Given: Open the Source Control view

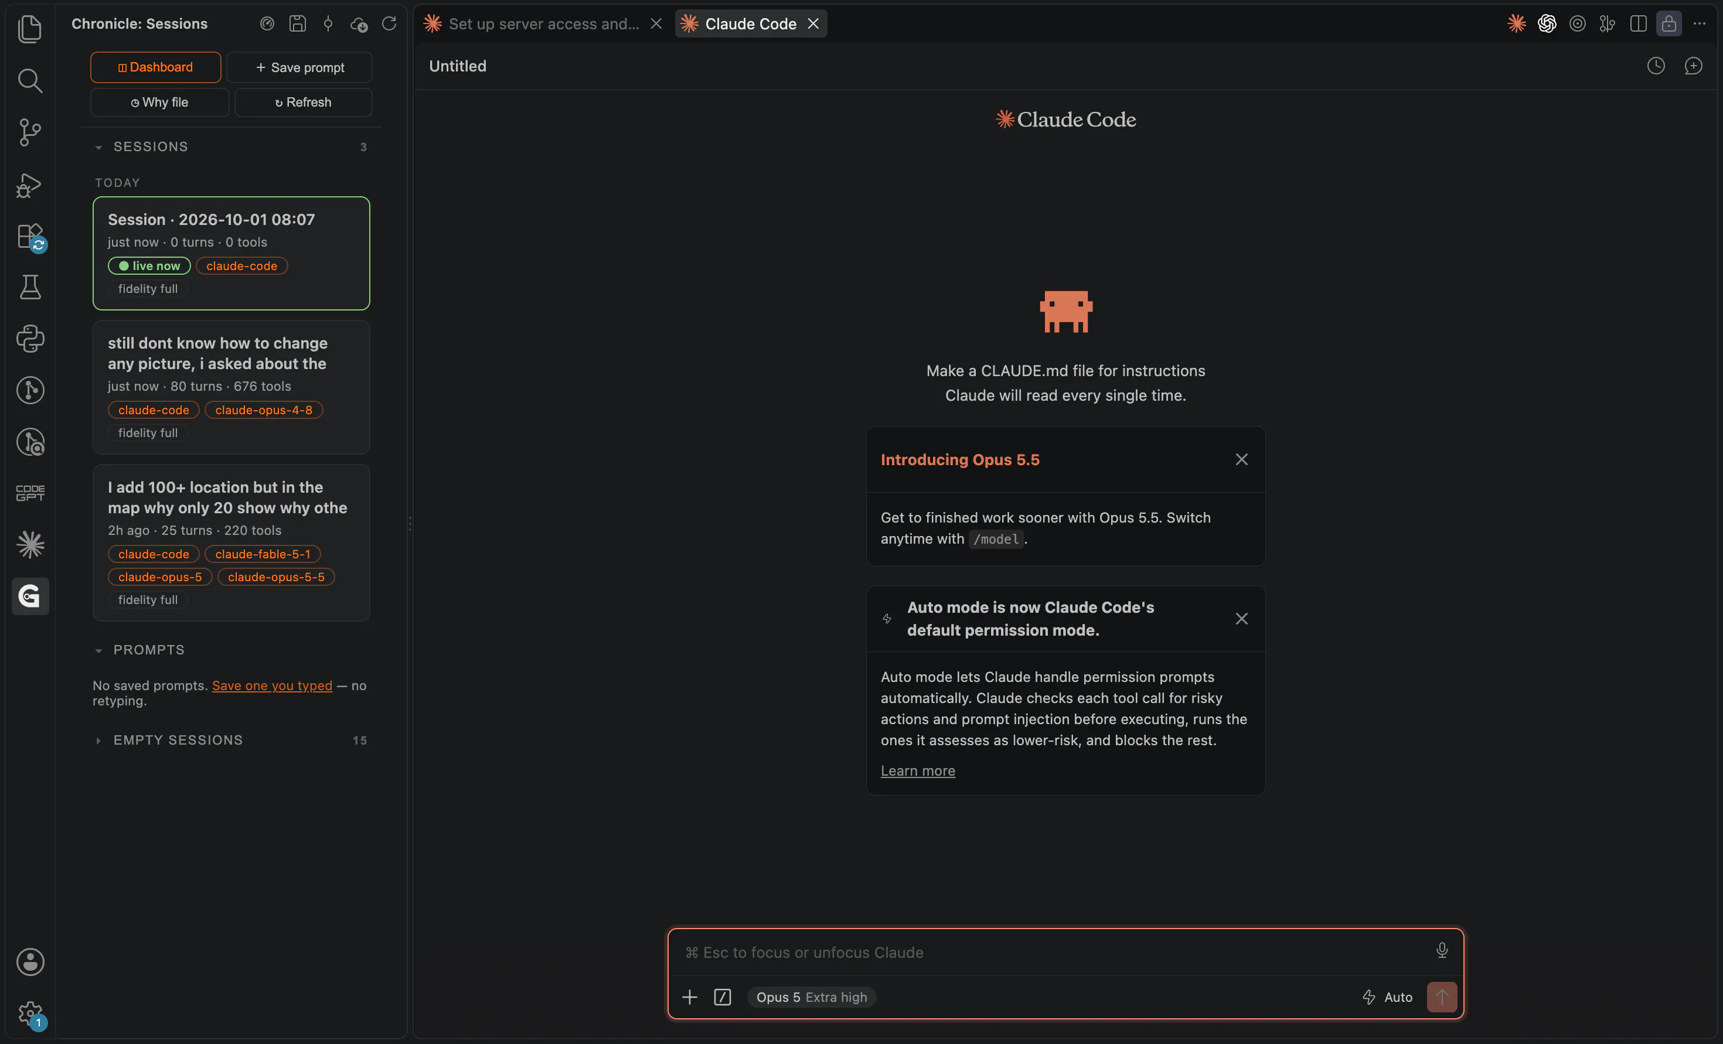Looking at the screenshot, I should click(x=29, y=132).
